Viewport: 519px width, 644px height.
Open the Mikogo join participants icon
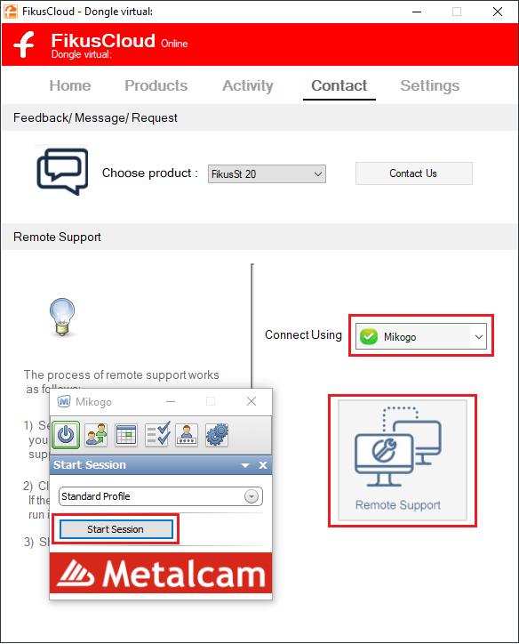click(96, 435)
